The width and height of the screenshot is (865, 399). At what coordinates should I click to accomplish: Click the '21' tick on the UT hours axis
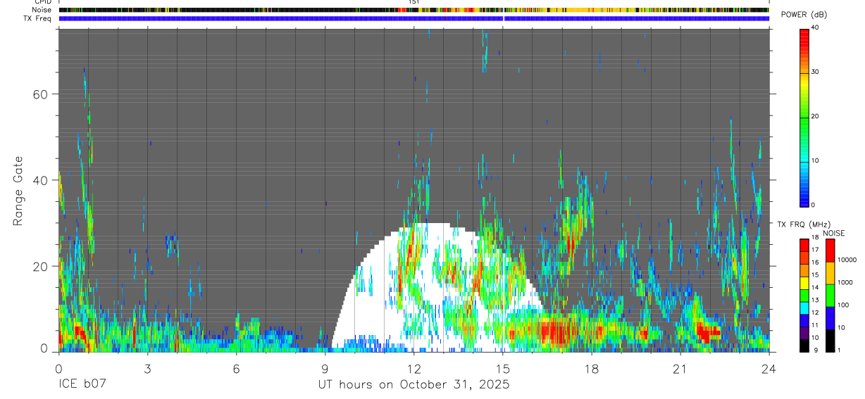pyautogui.click(x=680, y=368)
